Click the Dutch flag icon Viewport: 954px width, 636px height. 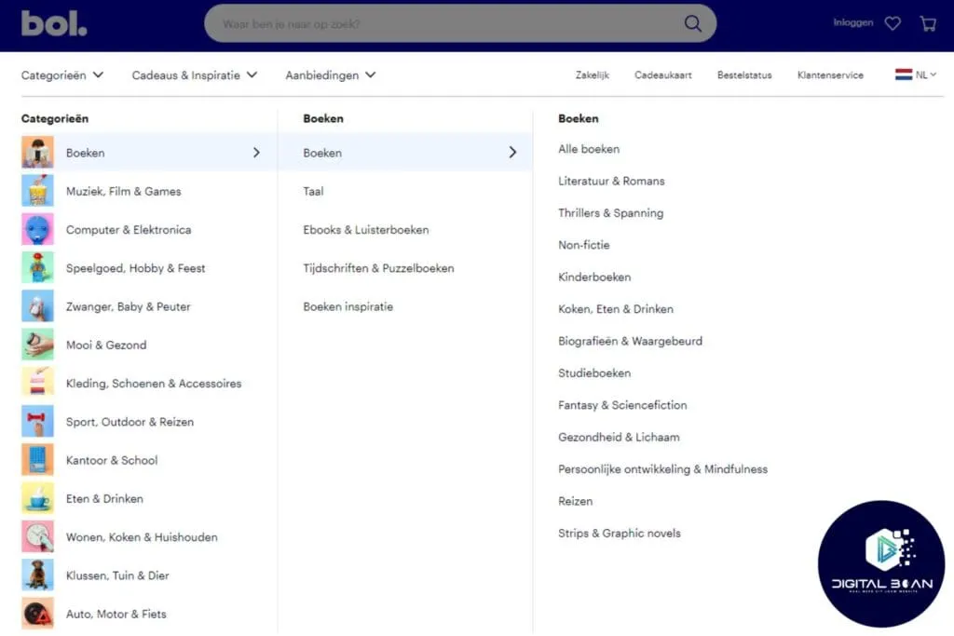pos(904,74)
